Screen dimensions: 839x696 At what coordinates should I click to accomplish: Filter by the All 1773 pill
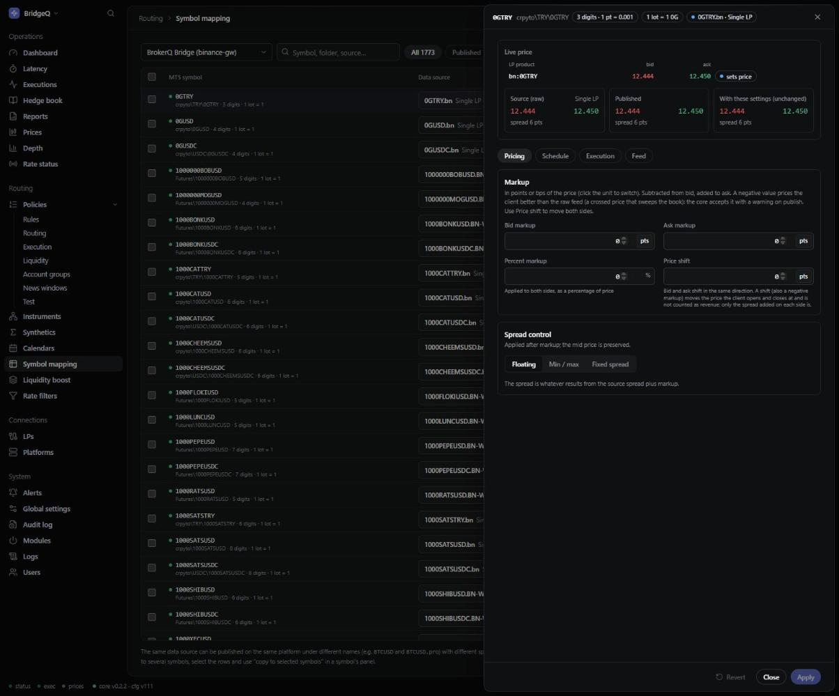[423, 52]
